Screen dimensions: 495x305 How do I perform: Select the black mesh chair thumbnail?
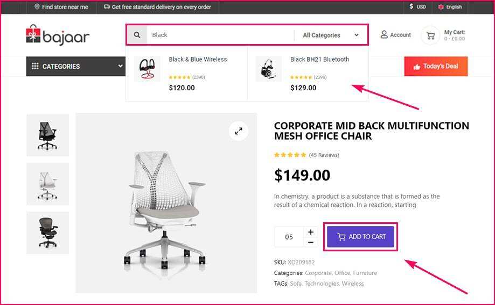coord(47,135)
